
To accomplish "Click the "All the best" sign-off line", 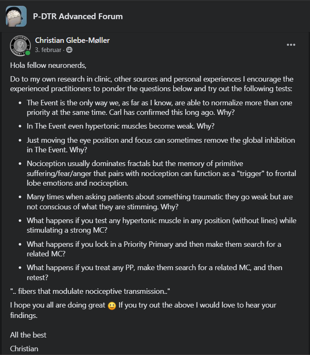I will point(28,335).
